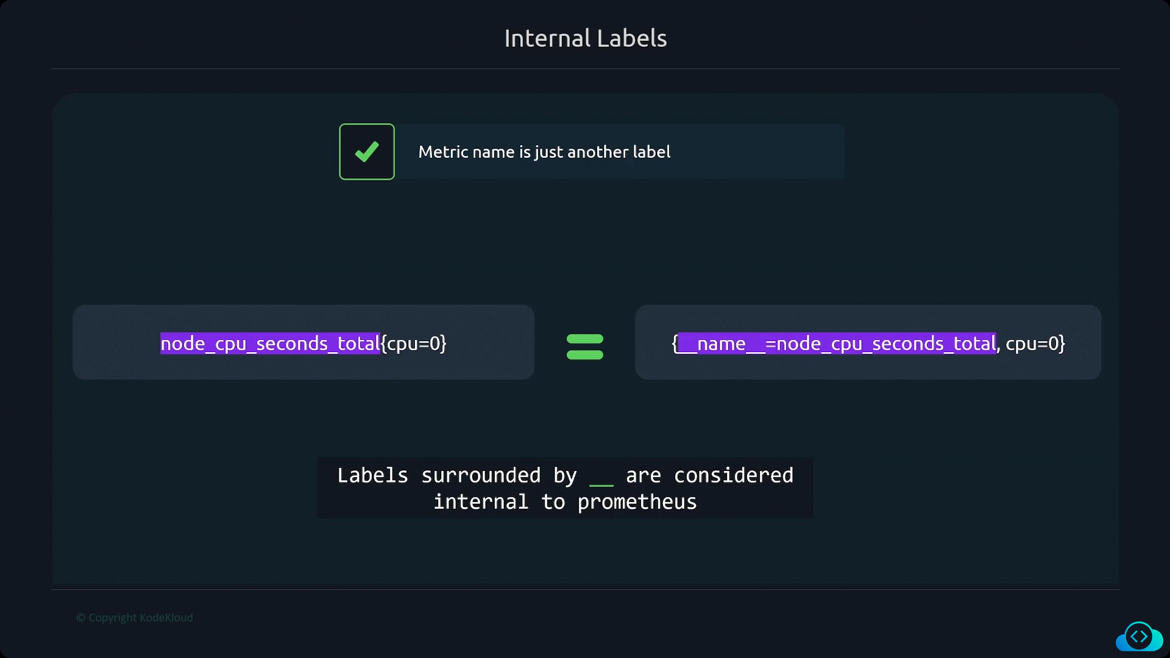This screenshot has width=1170, height=658.
Task: Click the lower bar of the green equals sign
Action: pos(585,355)
